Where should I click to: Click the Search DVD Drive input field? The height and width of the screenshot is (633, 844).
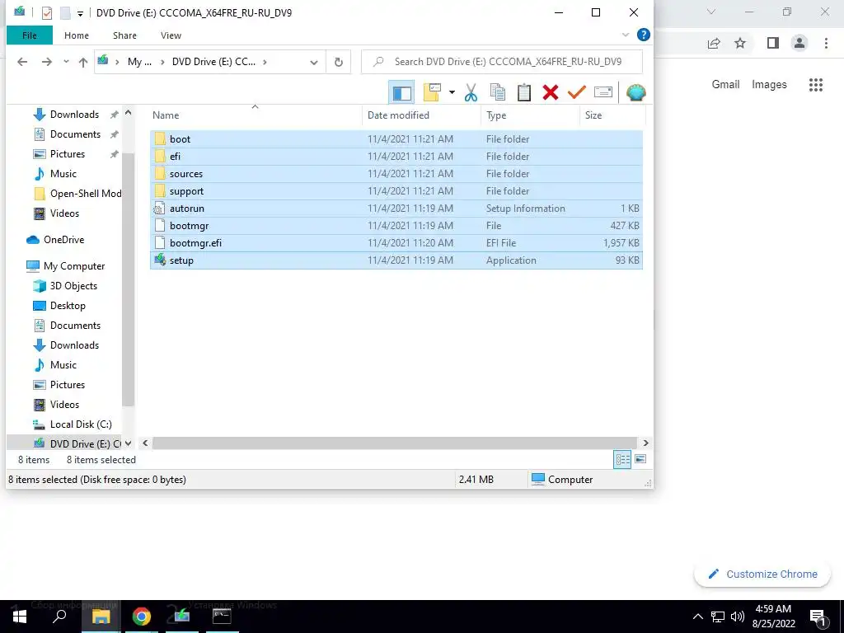502,62
